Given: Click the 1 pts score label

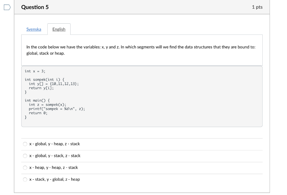Looking at the screenshot, I should 257,7.
